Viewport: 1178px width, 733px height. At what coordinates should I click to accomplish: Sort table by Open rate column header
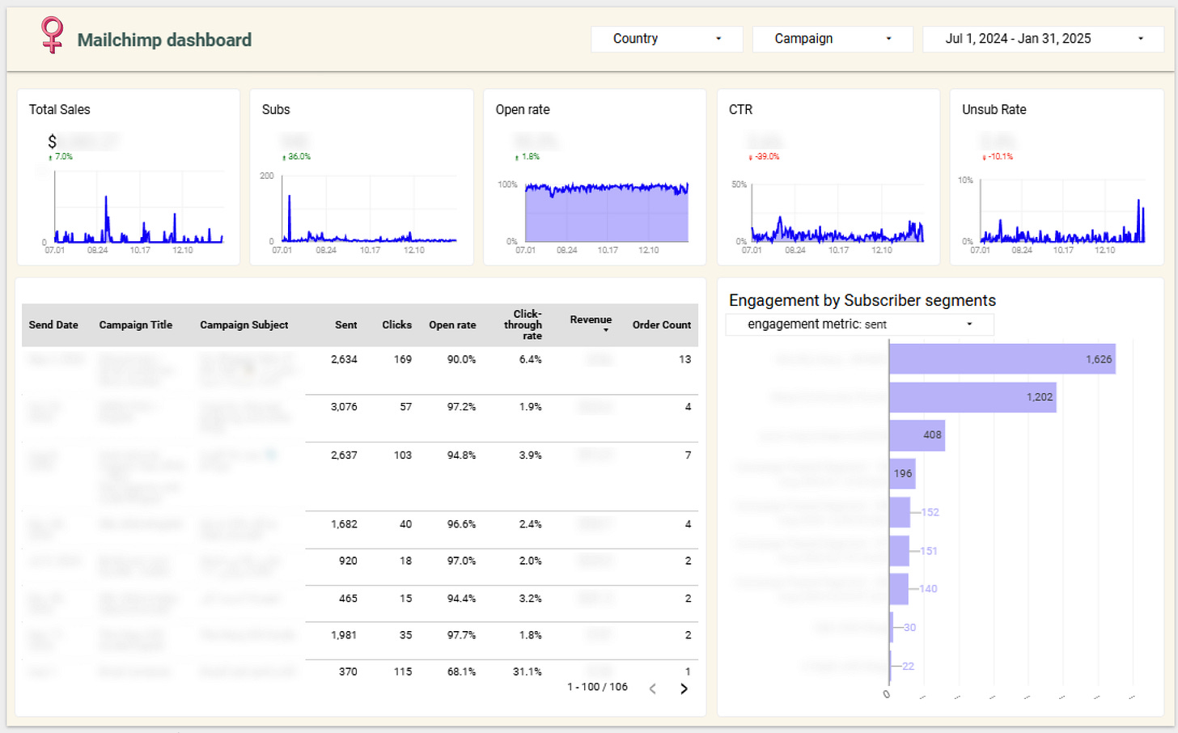(x=452, y=325)
